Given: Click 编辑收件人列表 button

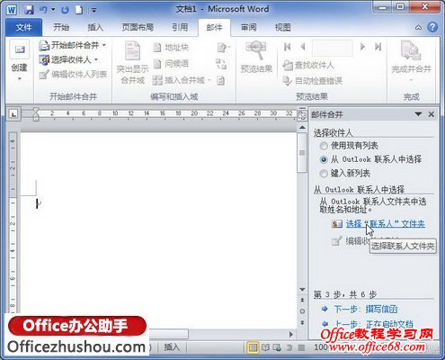Looking at the screenshot, I should (x=73, y=74).
